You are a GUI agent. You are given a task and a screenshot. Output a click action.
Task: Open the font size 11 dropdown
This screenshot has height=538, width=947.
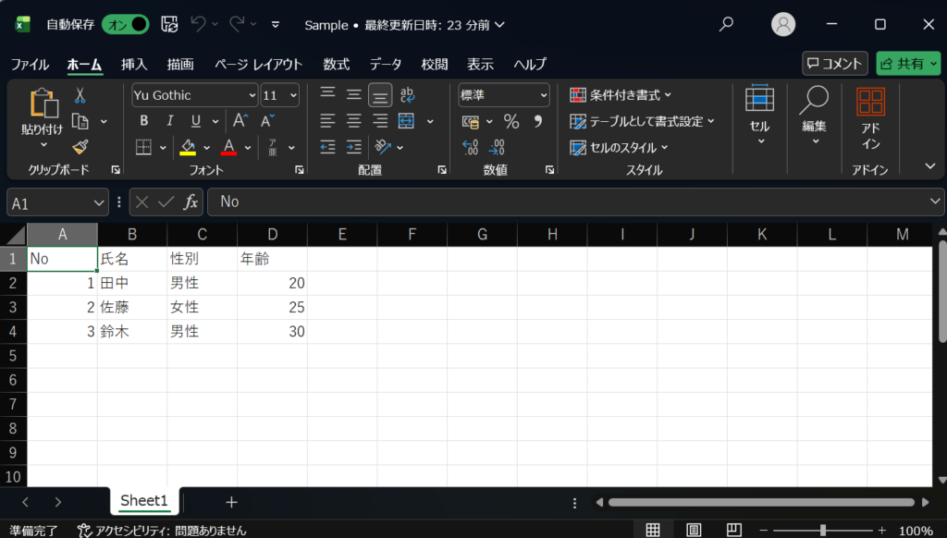293,95
